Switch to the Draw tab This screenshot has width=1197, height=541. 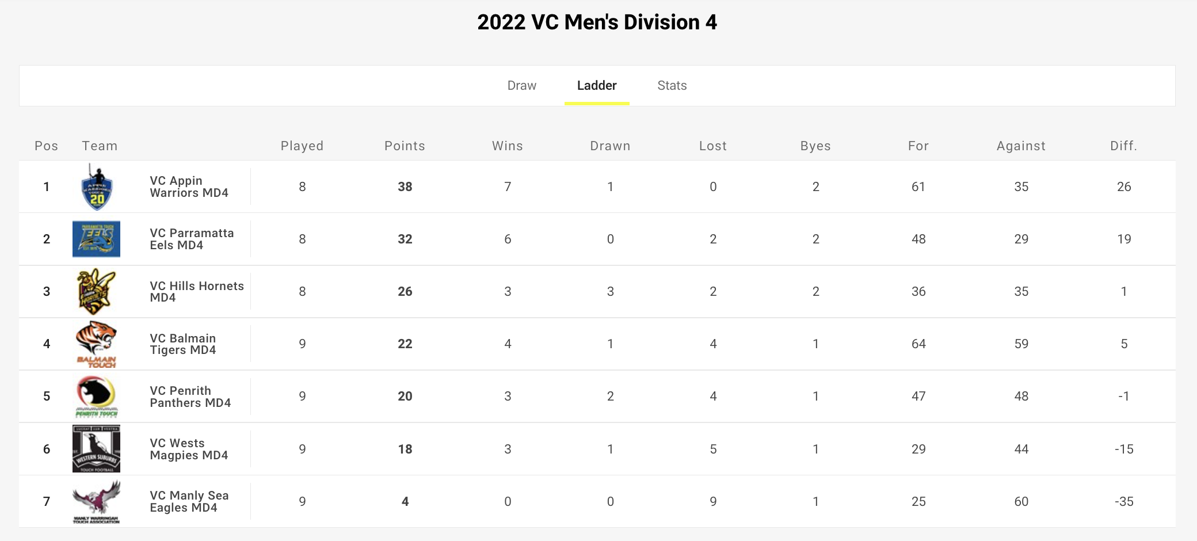(522, 86)
